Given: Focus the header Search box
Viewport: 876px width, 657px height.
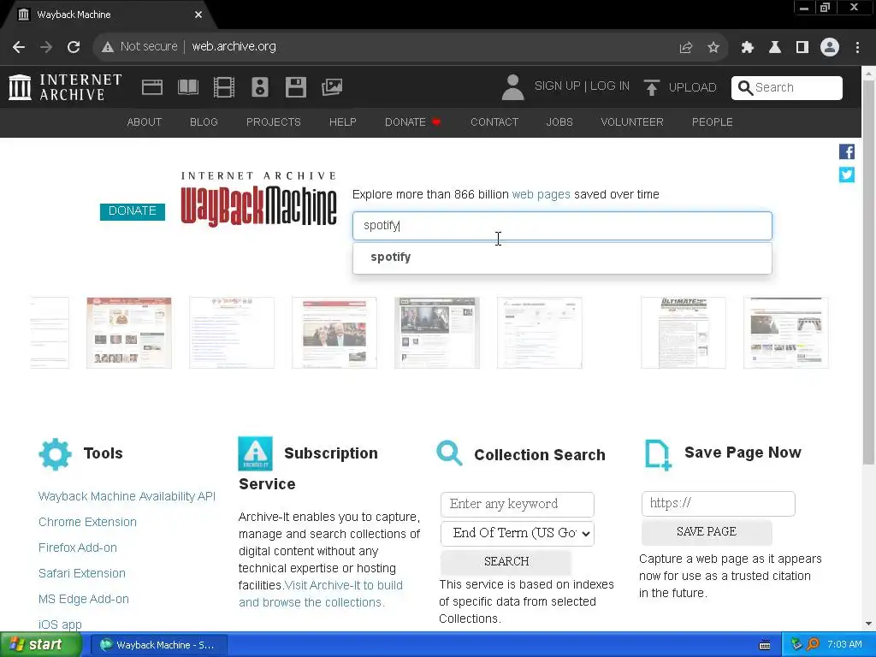Looking at the screenshot, I should click(x=787, y=88).
